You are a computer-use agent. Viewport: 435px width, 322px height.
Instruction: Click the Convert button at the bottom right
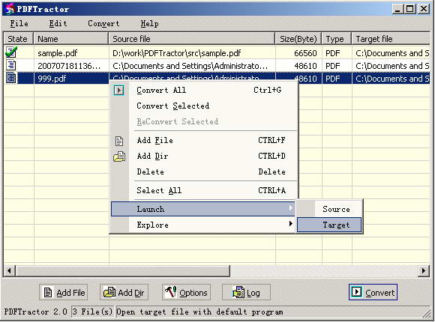click(373, 292)
